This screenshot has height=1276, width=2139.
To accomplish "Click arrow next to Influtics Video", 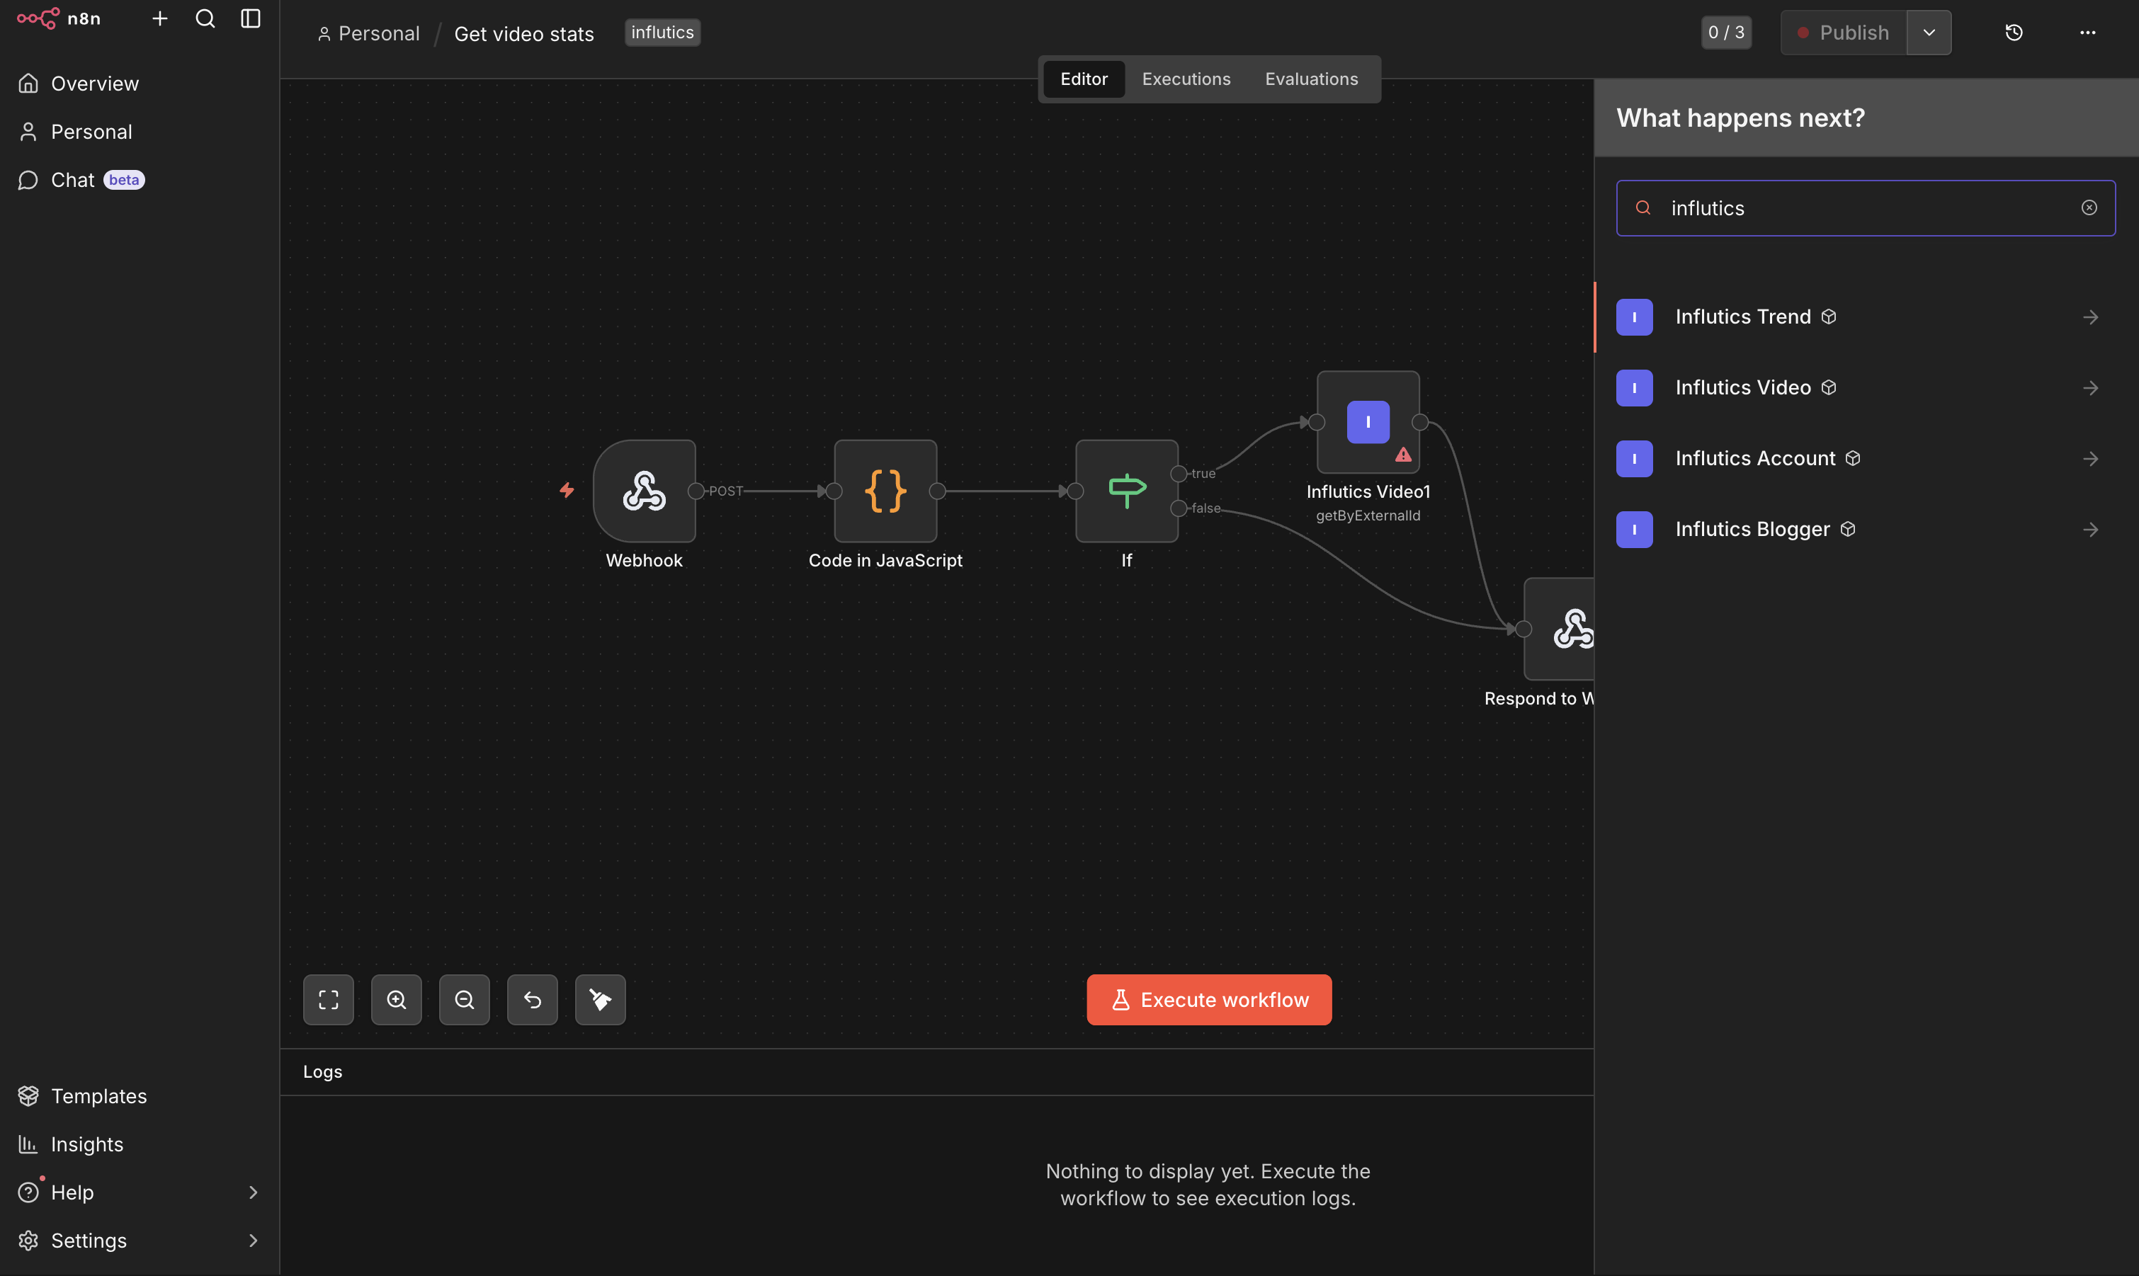I will (2091, 388).
